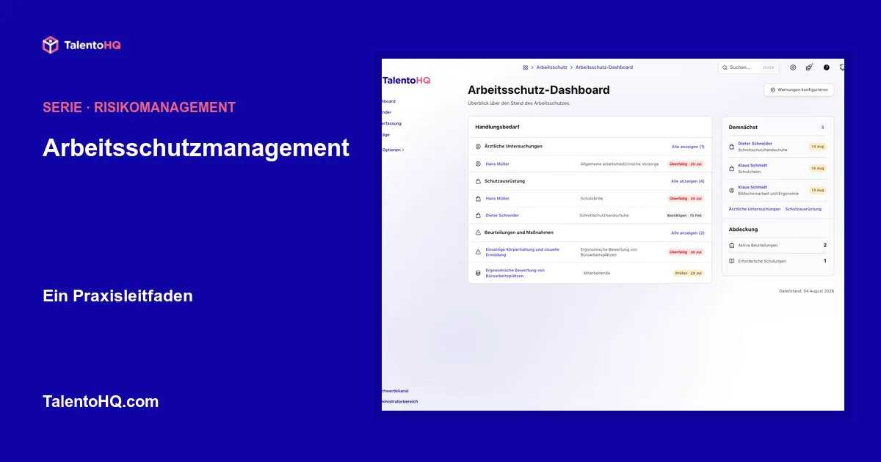Click the Ärztliche Untersuchungen section header icon
This screenshot has height=462, width=881.
point(478,147)
